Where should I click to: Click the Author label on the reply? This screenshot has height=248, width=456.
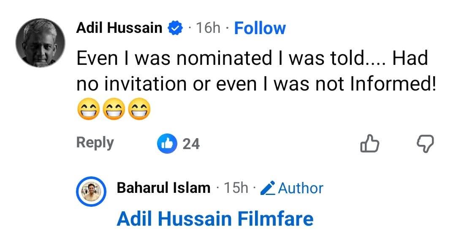(300, 188)
